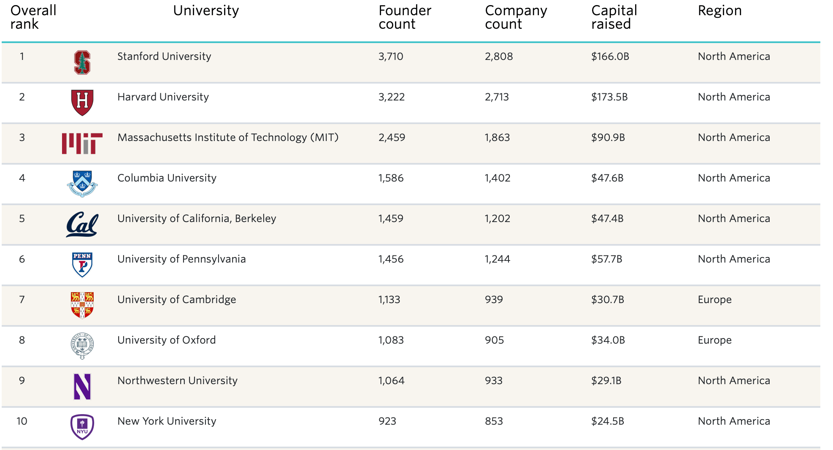Click the NYU torch logo
Image resolution: width=833 pixels, height=450 pixels.
(82, 427)
